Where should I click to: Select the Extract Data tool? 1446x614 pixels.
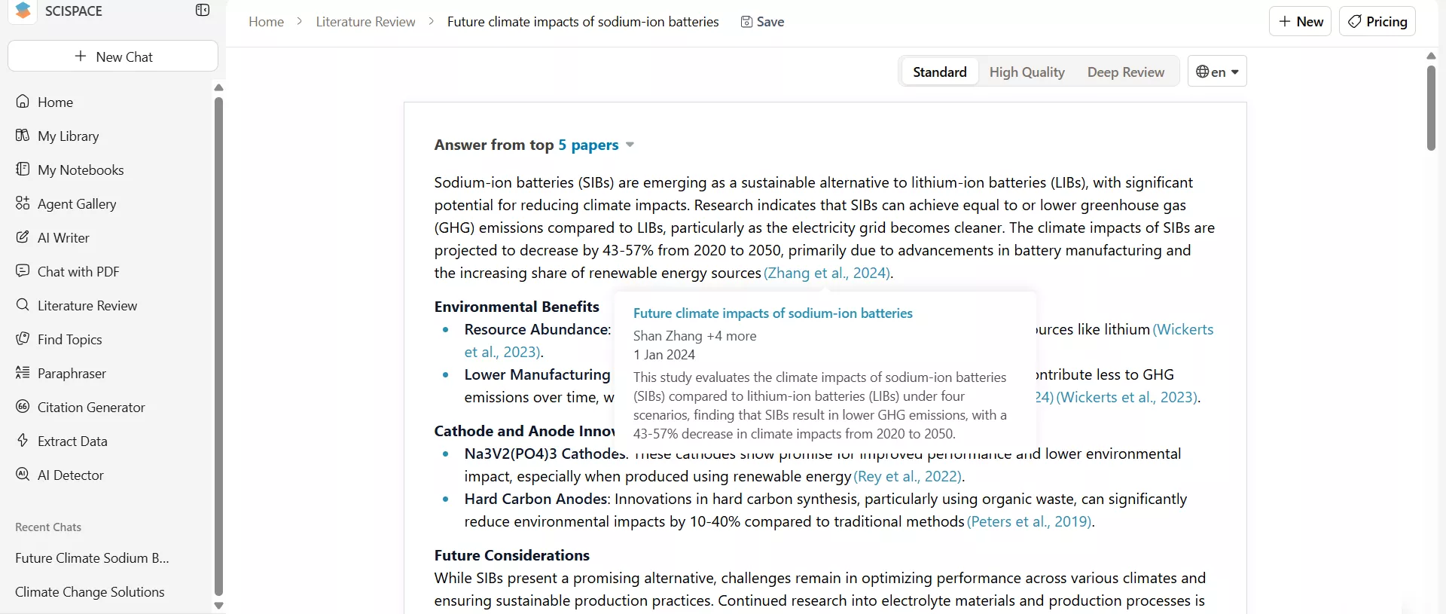click(72, 441)
